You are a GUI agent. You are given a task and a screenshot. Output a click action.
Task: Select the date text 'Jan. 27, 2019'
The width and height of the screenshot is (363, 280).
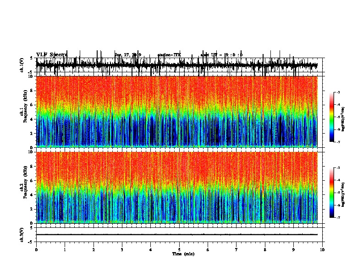[128, 55]
